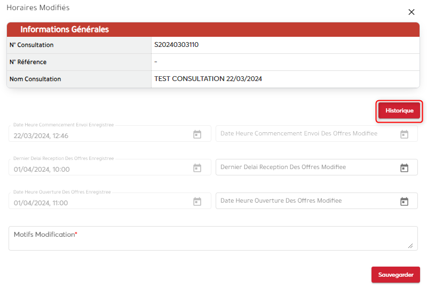Click the field showing 01/04/2024, 10:00

pyautogui.click(x=96, y=169)
